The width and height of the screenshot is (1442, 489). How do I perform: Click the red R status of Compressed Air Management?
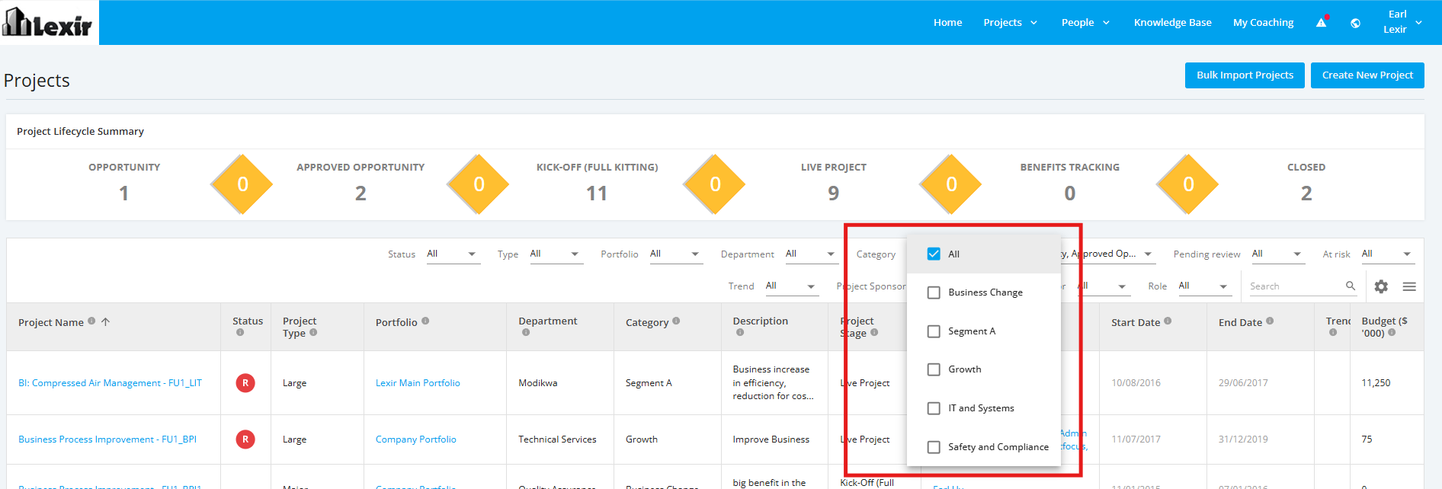click(x=245, y=383)
